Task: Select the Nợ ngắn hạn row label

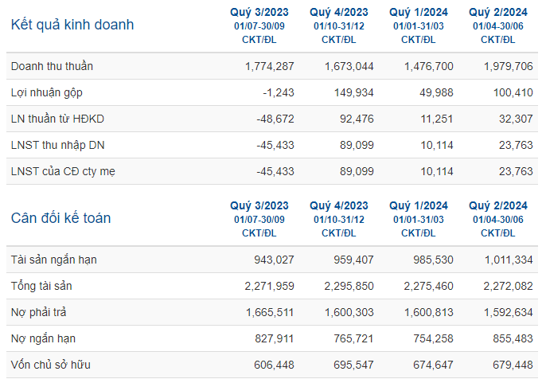Action: (x=43, y=338)
